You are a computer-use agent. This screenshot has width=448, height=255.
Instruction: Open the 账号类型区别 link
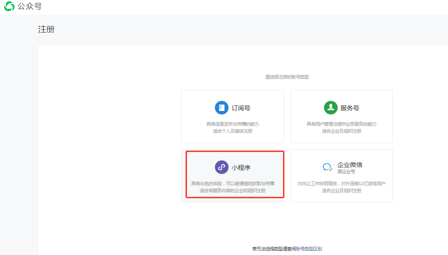(309, 249)
